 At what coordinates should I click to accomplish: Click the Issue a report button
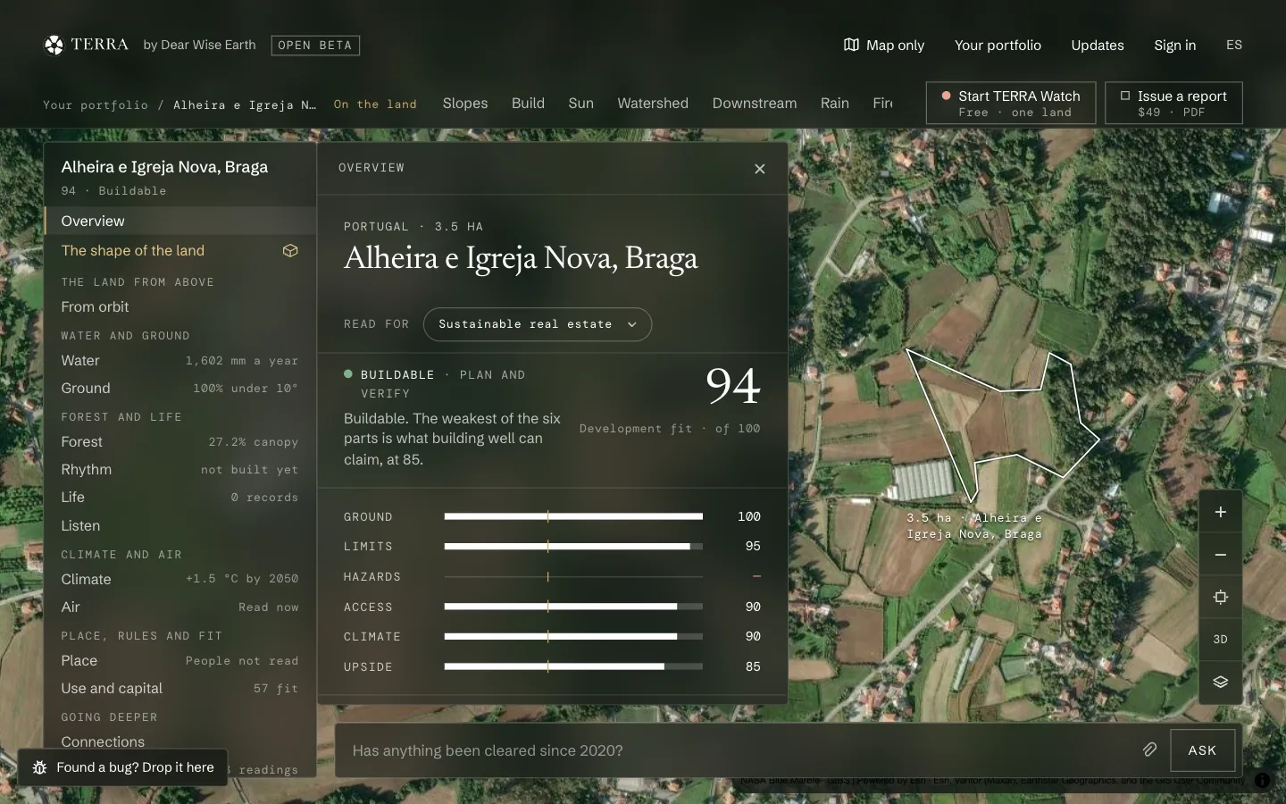point(1173,103)
